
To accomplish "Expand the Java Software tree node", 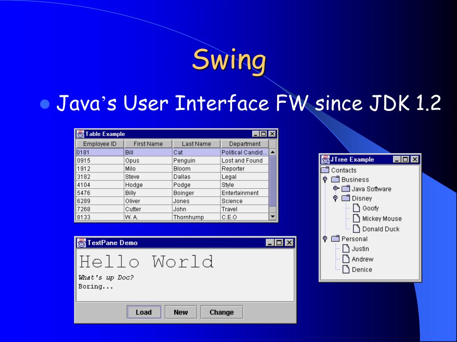I will coord(336,189).
